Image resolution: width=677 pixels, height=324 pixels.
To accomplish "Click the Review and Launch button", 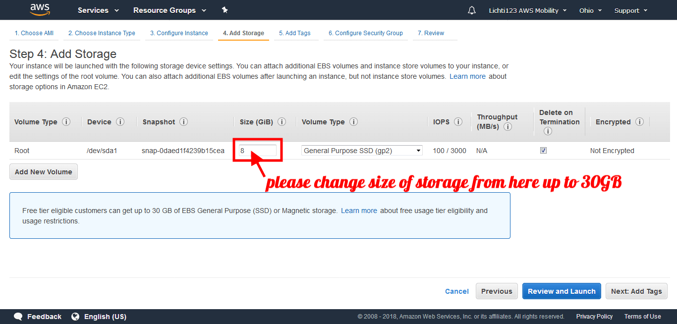I will (x=562, y=291).
